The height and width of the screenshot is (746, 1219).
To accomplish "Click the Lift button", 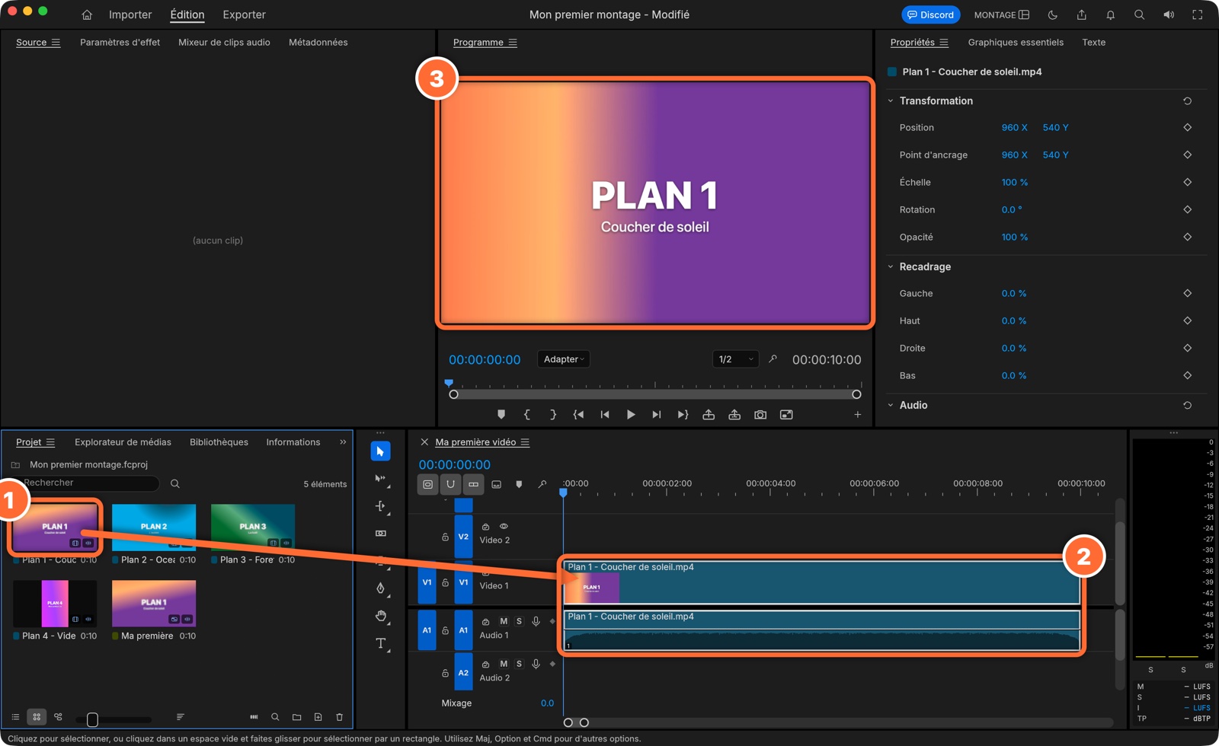I will [x=708, y=415].
